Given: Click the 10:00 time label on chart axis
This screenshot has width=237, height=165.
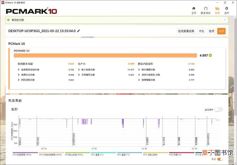Looking at the screenshot, I should [x=94, y=149].
